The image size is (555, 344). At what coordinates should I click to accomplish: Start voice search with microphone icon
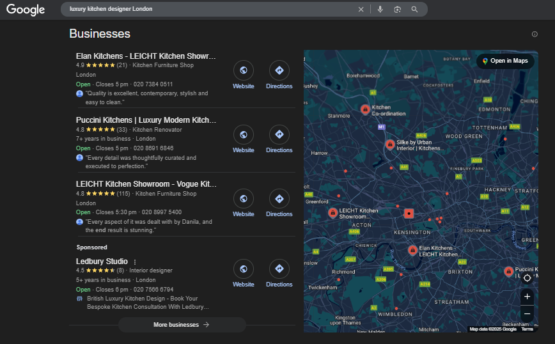[x=380, y=10]
